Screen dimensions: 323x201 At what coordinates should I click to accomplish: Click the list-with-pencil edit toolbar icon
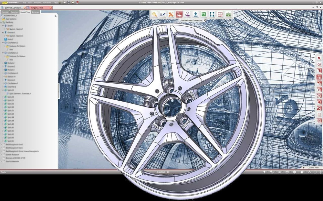[163, 14]
